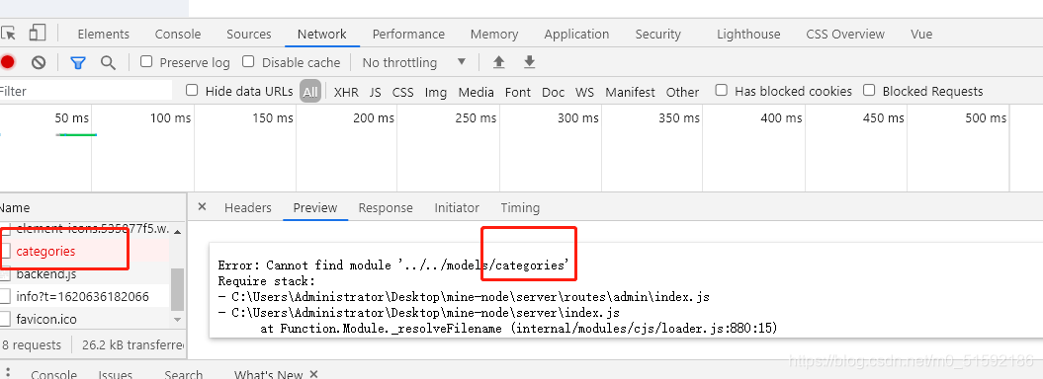The width and height of the screenshot is (1043, 379).
Task: Filter requests by Other type
Action: 682,92
